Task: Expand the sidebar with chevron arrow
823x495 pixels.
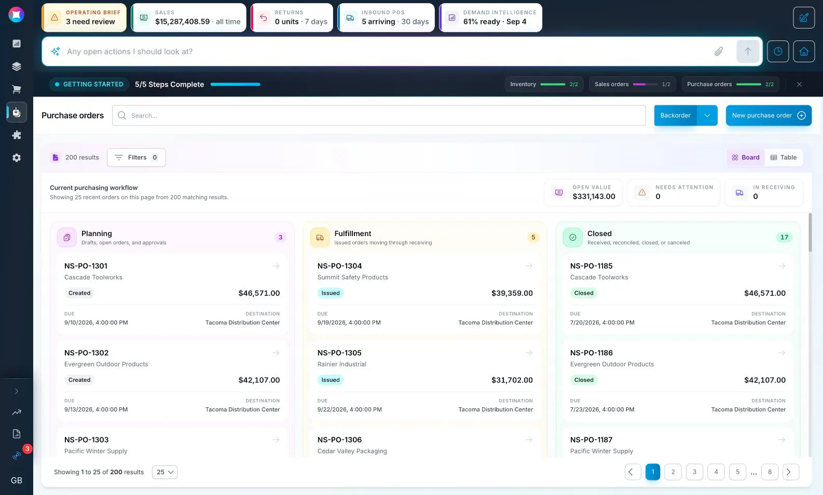Action: (17, 391)
